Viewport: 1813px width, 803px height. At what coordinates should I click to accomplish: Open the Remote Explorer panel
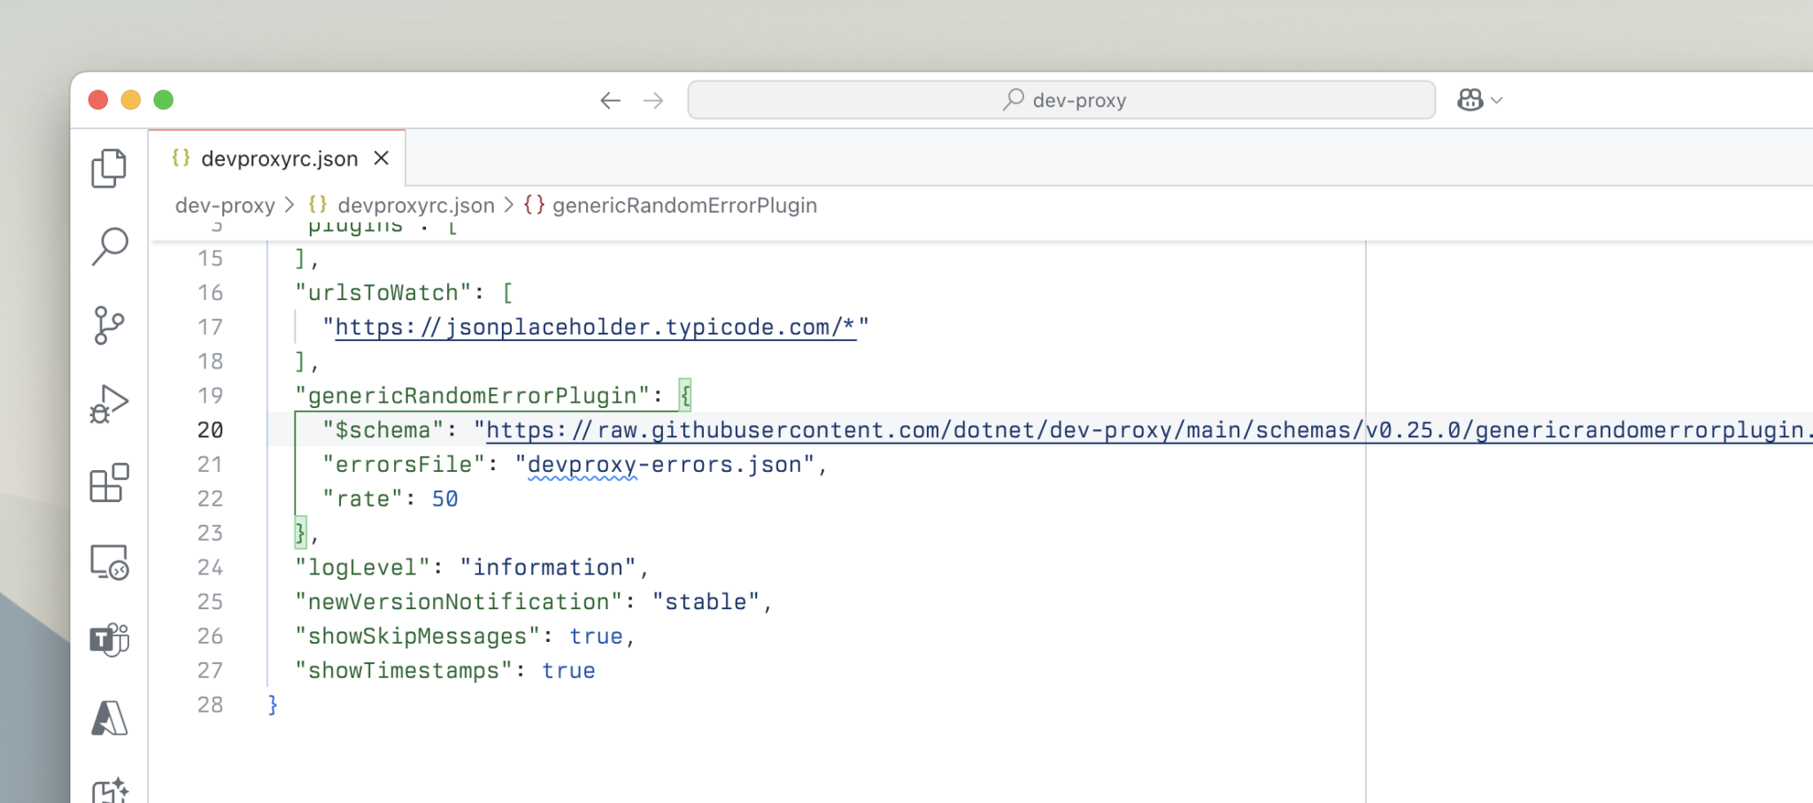tap(110, 562)
